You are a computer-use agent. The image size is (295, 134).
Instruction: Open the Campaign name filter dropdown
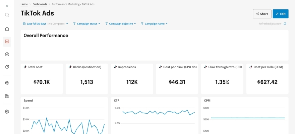coord(154,24)
